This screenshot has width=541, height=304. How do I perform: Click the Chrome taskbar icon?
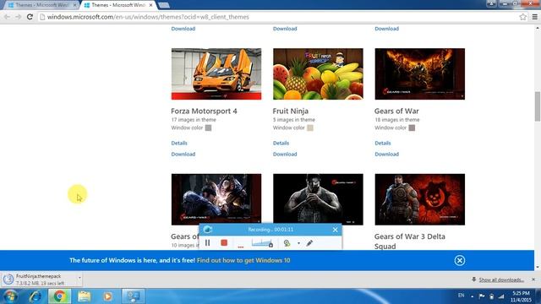(59, 296)
